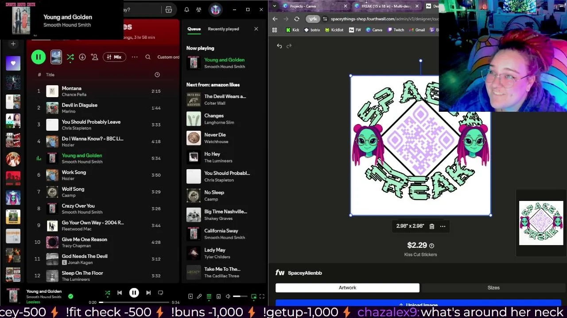The image size is (567, 318).
Task: Switch to the Recently played tab
Action: tap(223, 29)
